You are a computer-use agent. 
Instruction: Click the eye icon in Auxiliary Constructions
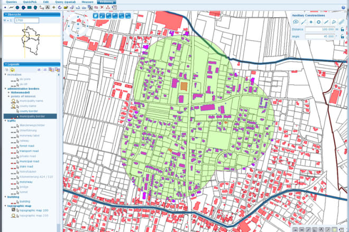(296, 22)
